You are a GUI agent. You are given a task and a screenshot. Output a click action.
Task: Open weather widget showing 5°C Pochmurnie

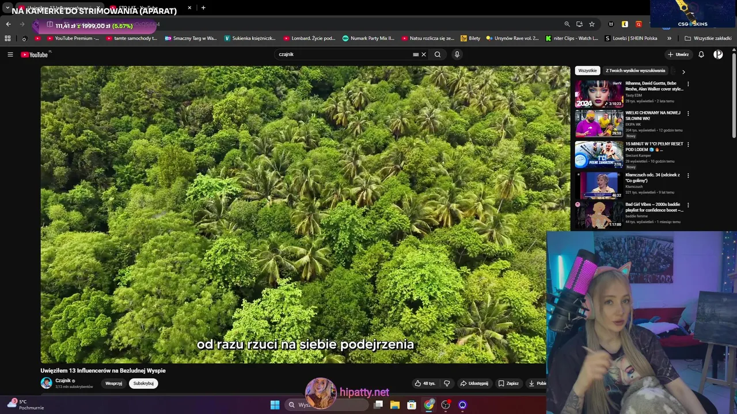click(x=25, y=405)
